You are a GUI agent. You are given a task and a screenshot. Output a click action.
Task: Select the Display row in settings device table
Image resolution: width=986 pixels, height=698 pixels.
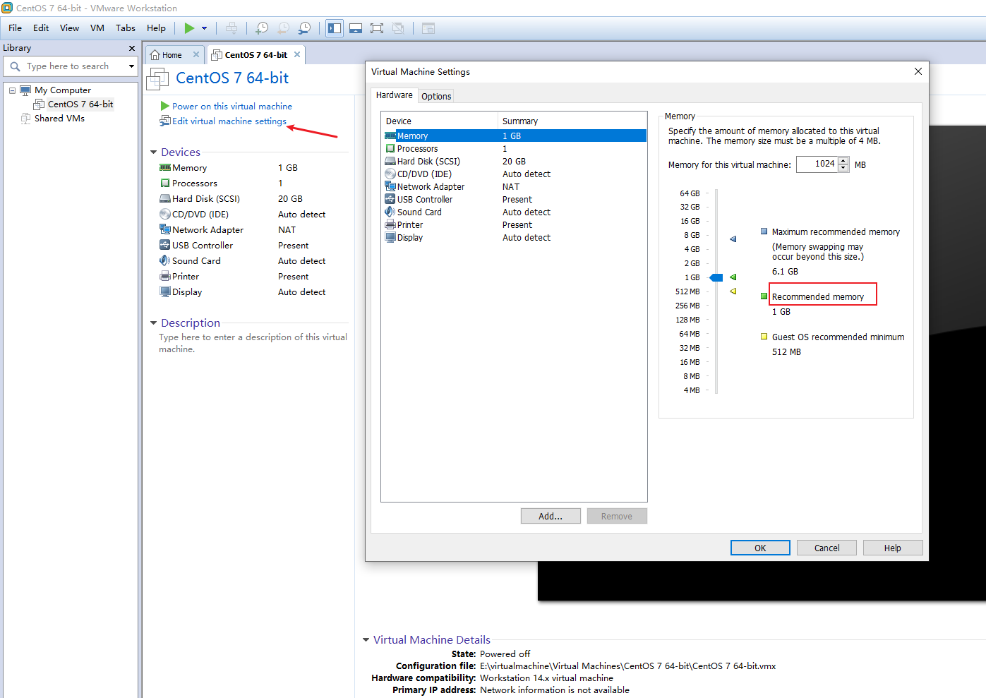(514, 238)
